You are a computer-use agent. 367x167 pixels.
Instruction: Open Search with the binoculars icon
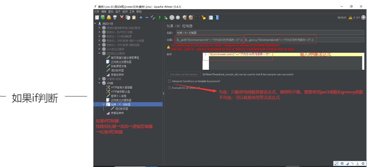click(x=198, y=17)
